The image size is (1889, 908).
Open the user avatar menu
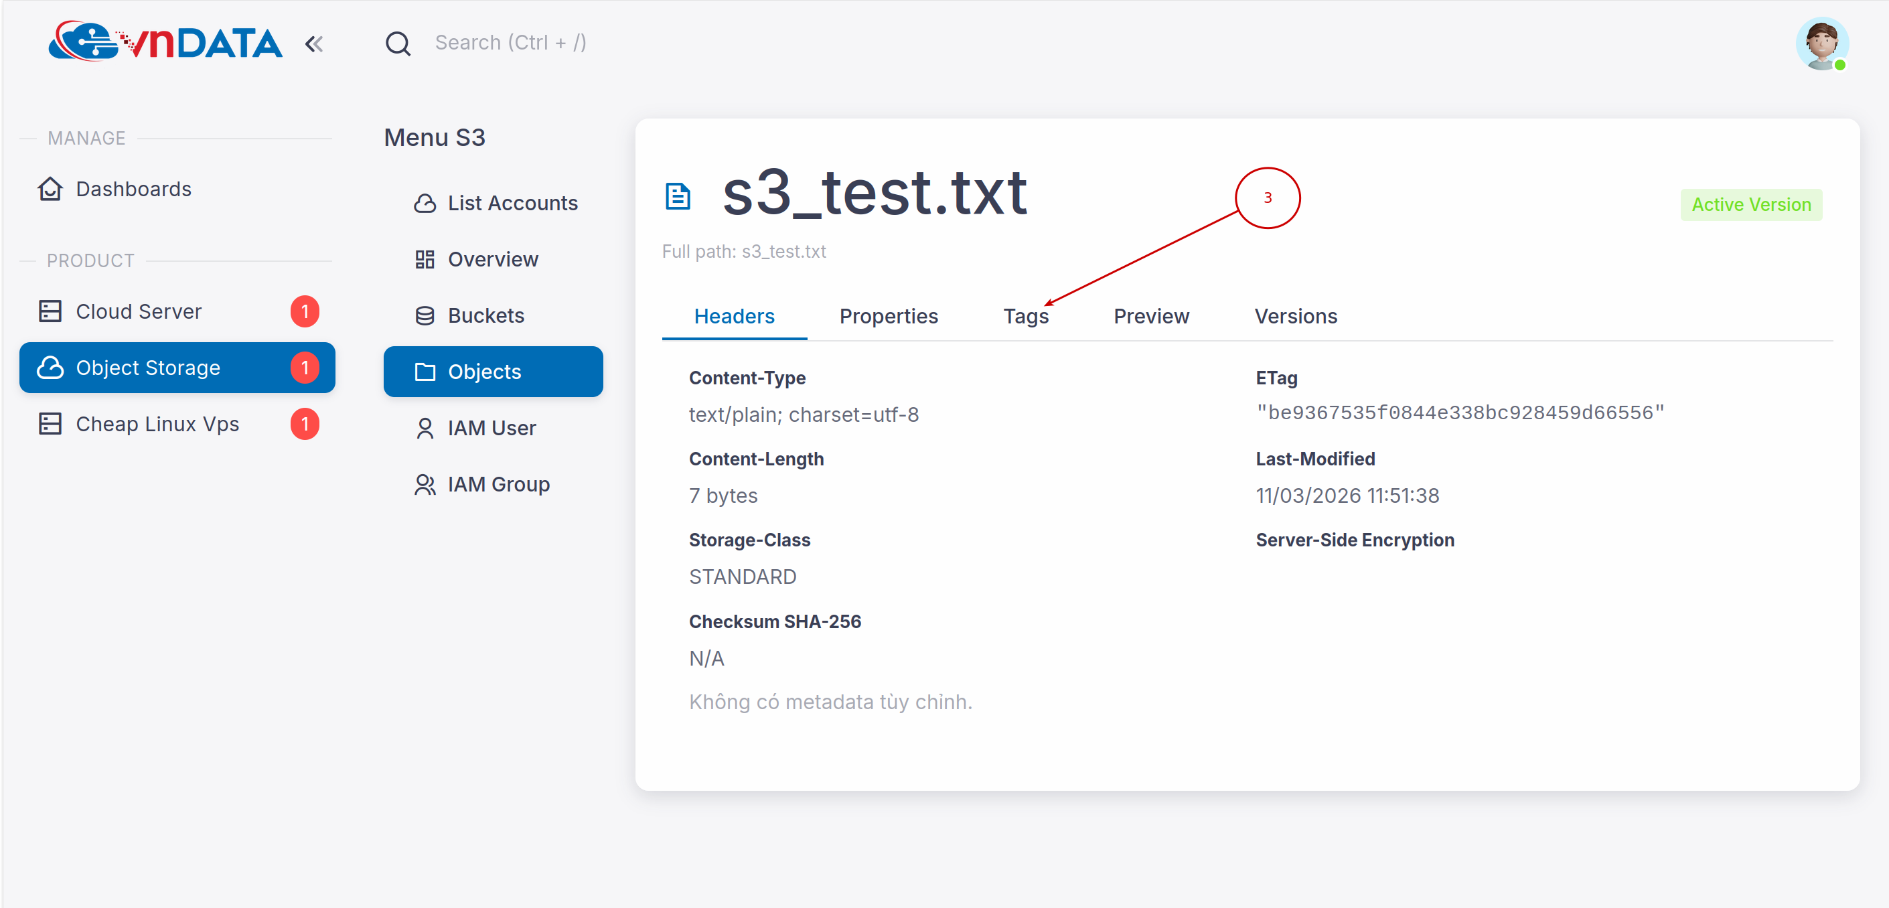[x=1821, y=44]
